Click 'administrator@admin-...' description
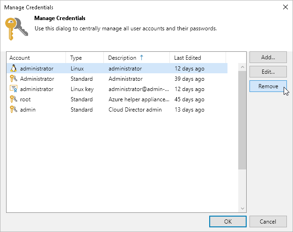 pyautogui.click(x=139, y=89)
